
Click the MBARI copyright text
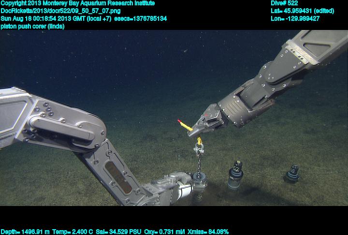78,3
